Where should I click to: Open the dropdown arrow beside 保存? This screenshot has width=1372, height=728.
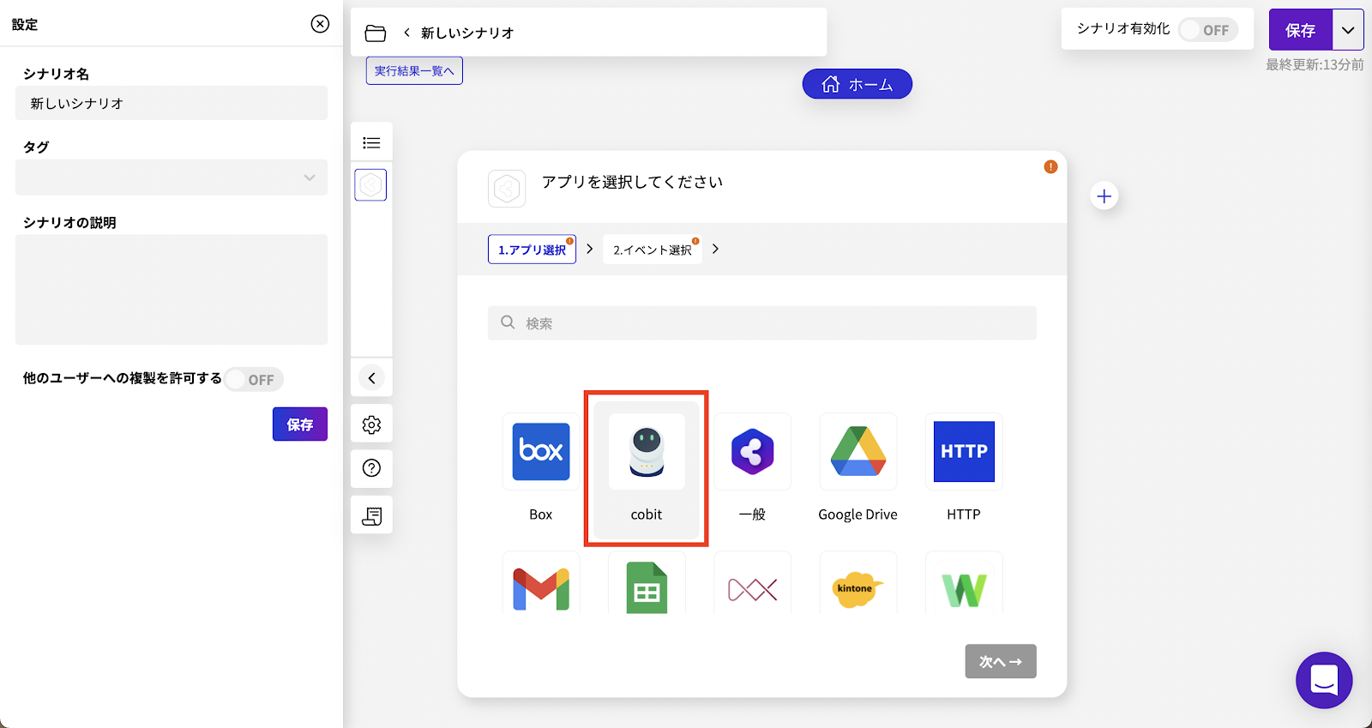1348,30
